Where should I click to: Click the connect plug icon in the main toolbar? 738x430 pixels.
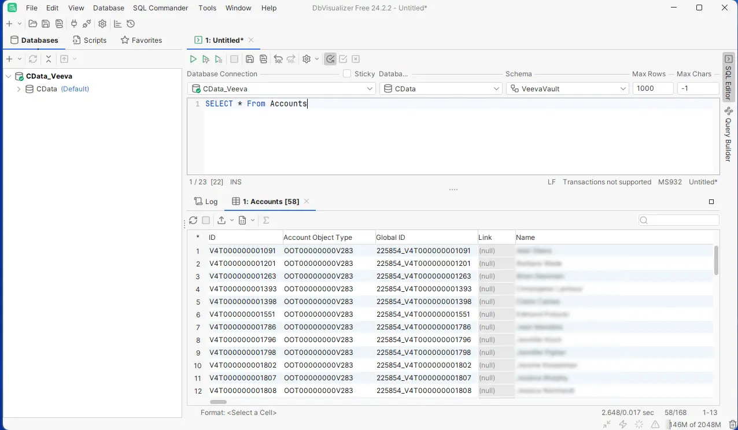(x=73, y=24)
